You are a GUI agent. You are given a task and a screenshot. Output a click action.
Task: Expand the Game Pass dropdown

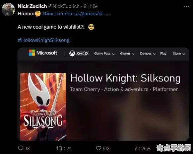click(104, 54)
